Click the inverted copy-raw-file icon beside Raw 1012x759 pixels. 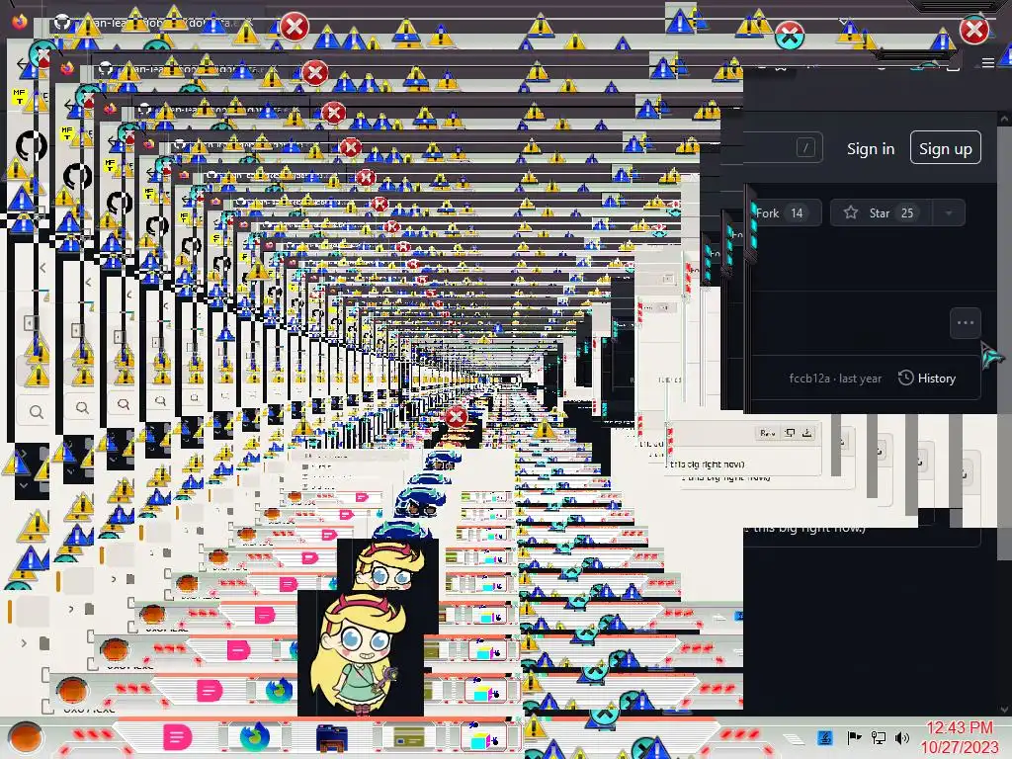pyautogui.click(x=790, y=433)
